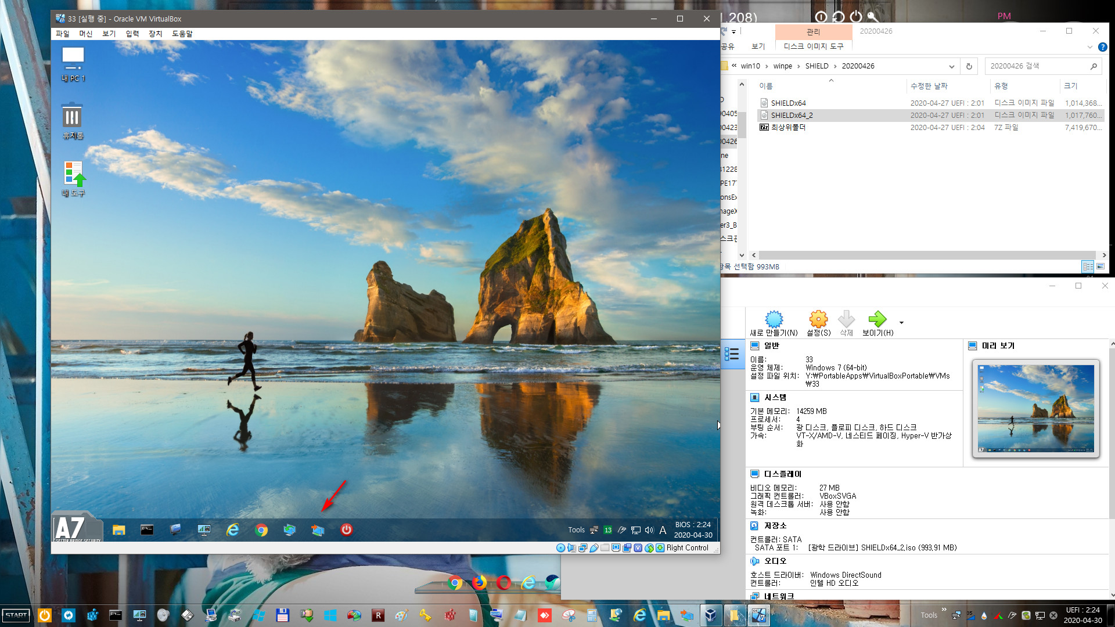Open the A7 start button in VM taskbar
Screen dimensions: 1115x627
click(77, 528)
